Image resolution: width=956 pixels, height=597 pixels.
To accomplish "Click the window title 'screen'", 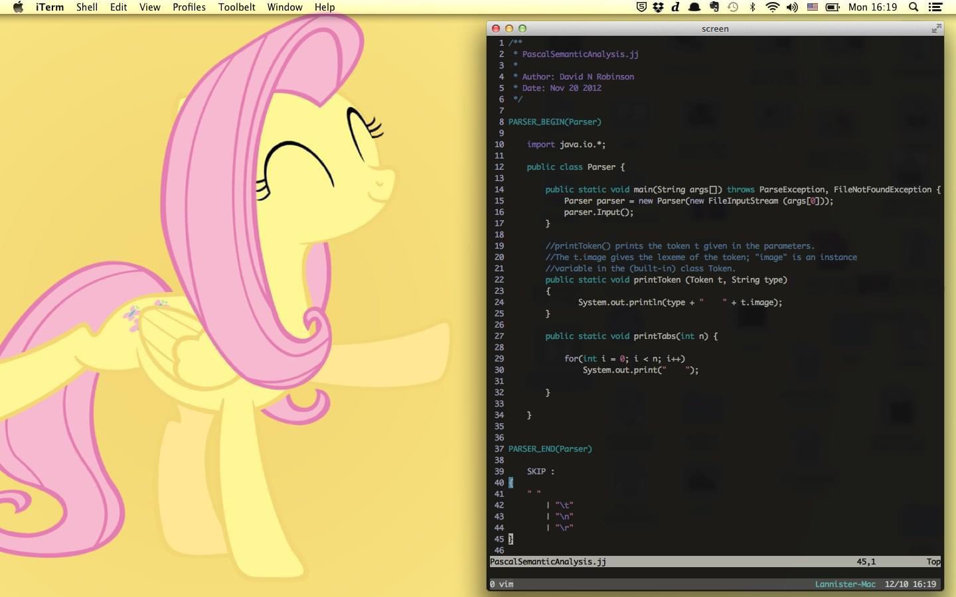I will [x=715, y=29].
